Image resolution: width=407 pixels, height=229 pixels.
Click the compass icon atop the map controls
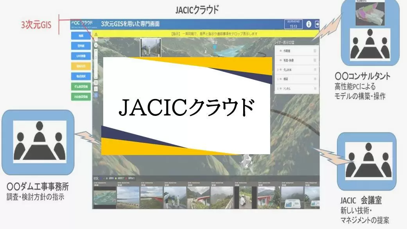(x=96, y=39)
